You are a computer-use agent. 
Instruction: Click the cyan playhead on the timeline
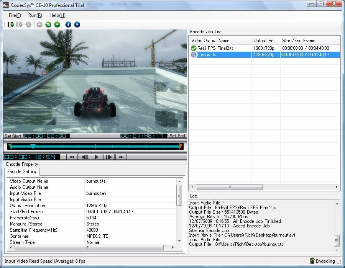[x=33, y=146]
